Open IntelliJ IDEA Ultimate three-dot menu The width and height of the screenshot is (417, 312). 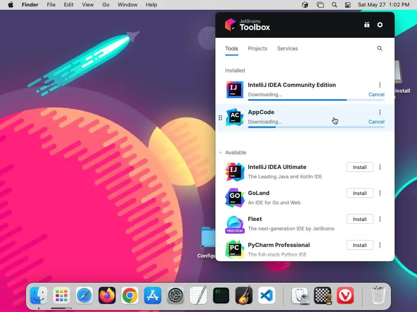[380, 167]
